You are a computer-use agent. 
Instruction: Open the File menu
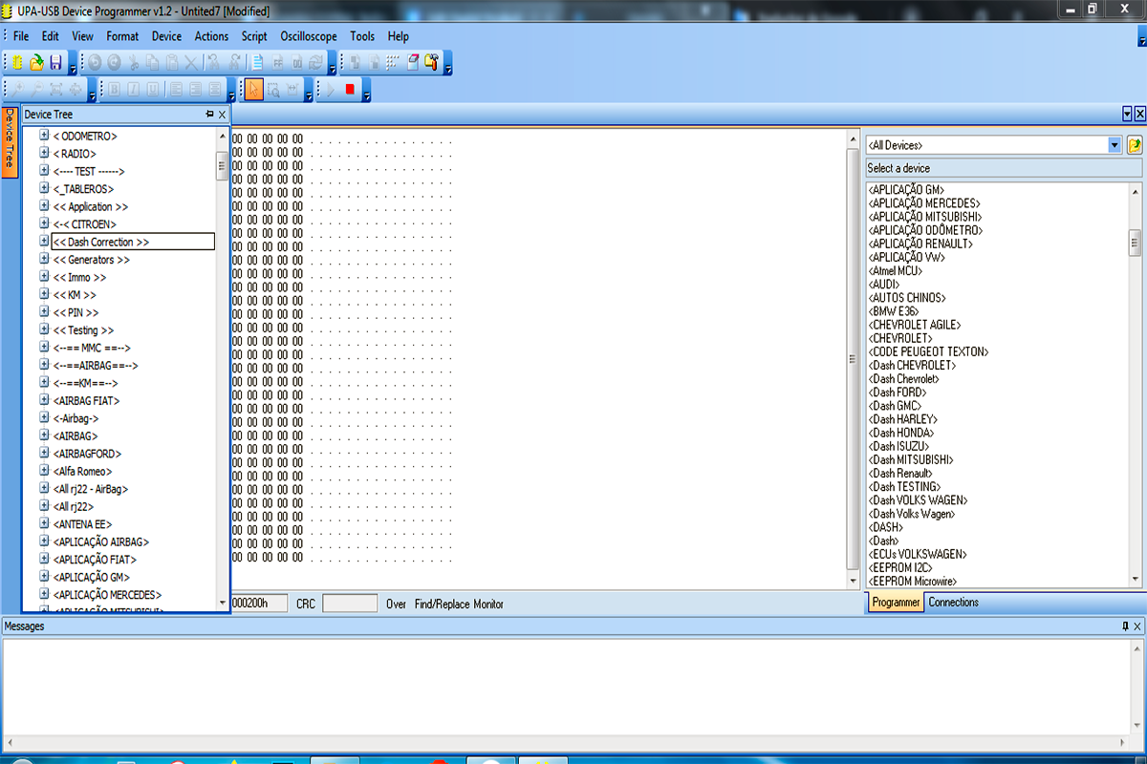[x=21, y=36]
